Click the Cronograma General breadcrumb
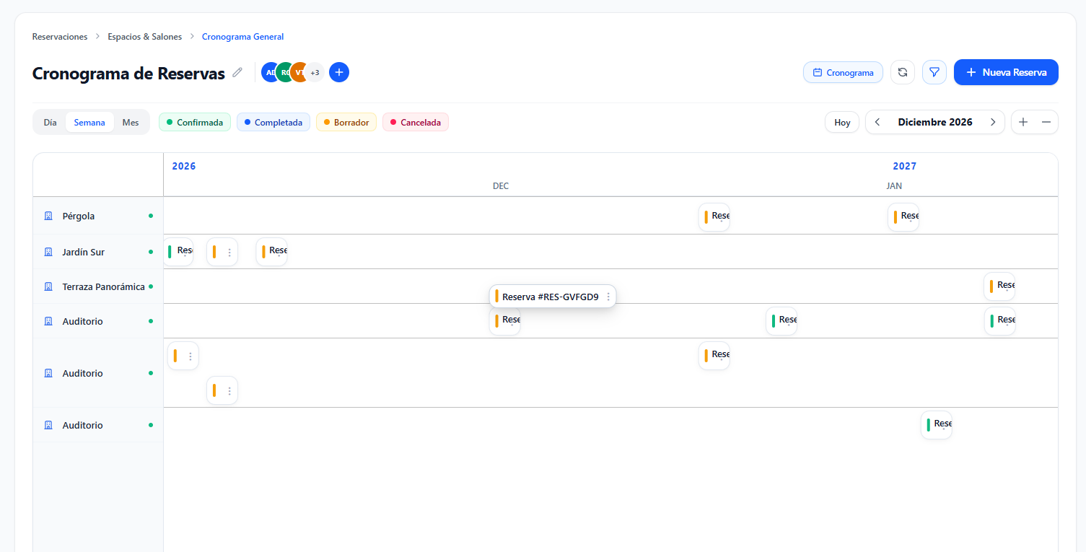 [x=242, y=36]
